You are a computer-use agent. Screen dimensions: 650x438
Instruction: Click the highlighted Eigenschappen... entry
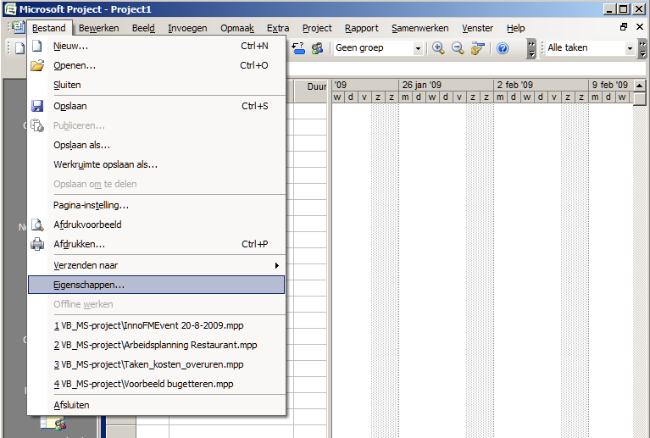(156, 286)
